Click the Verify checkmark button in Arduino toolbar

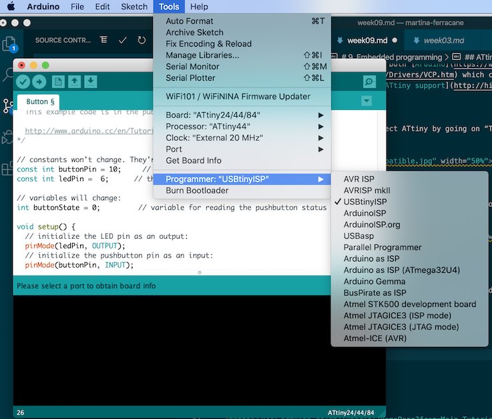coord(23,82)
